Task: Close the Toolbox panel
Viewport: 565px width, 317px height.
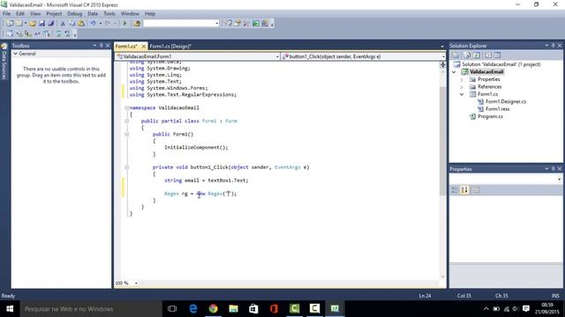Action: [108, 45]
